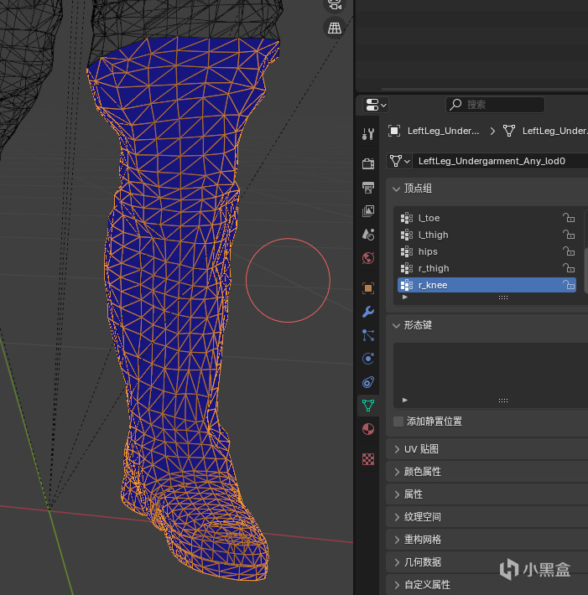This screenshot has width=588, height=595.
Task: Click the 搜索 properties search field
Action: pyautogui.click(x=495, y=105)
